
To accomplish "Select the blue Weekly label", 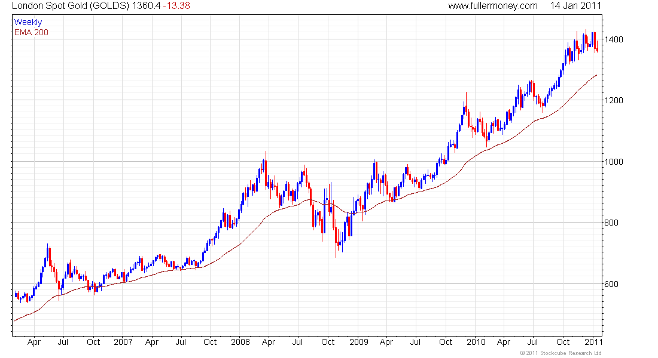I will [x=28, y=22].
